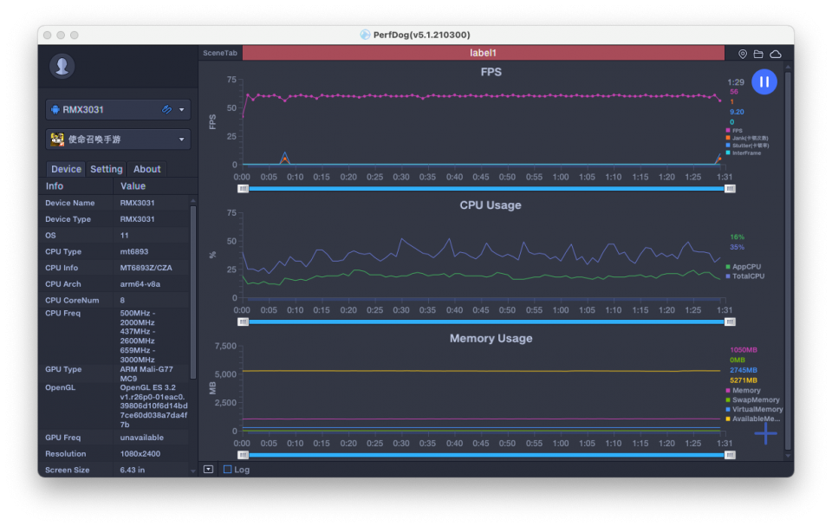
Task: Open the folder icon in top bar
Action: (x=758, y=54)
